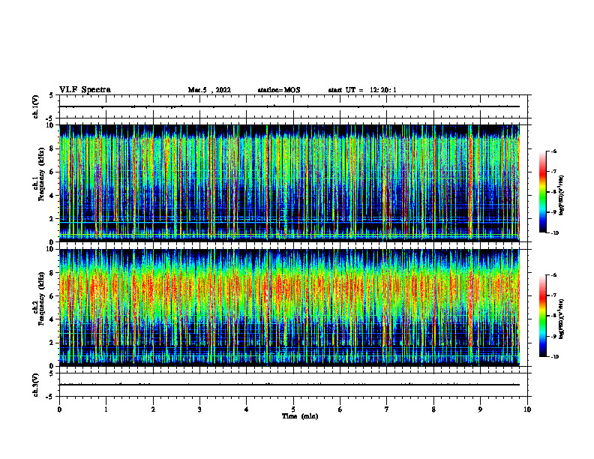
Task: Click the '0' tick on time axis
Action: tap(59, 409)
